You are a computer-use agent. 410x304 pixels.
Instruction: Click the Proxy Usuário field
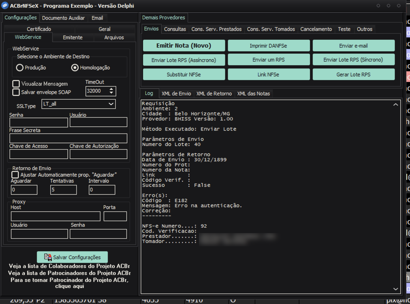[39, 234]
